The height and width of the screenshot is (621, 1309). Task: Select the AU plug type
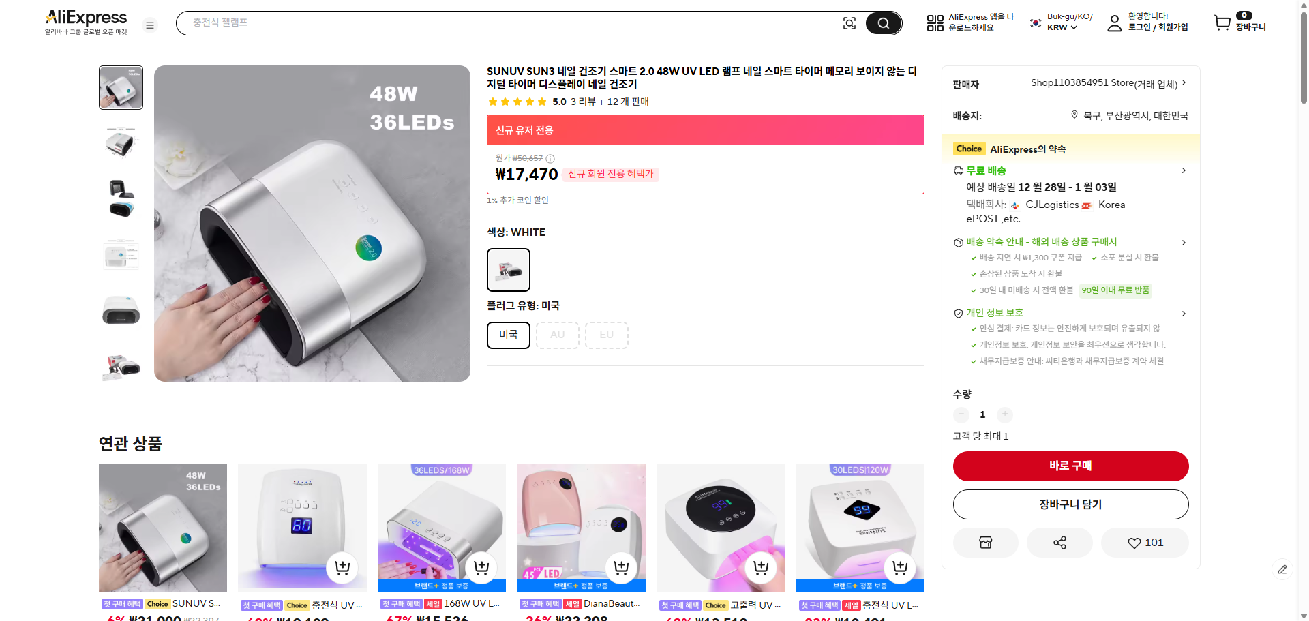tap(557, 335)
